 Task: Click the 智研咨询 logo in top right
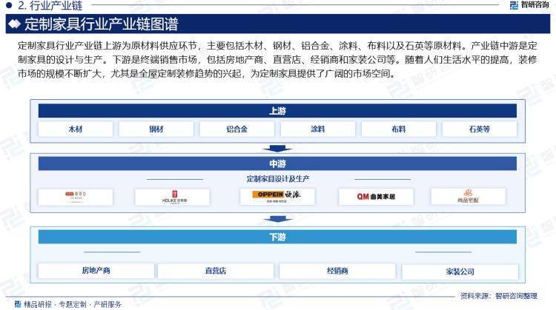pos(529,6)
